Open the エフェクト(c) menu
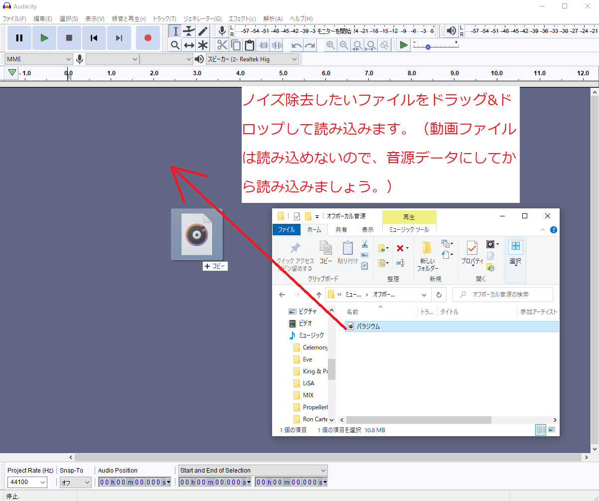This screenshot has width=599, height=501. [x=242, y=18]
